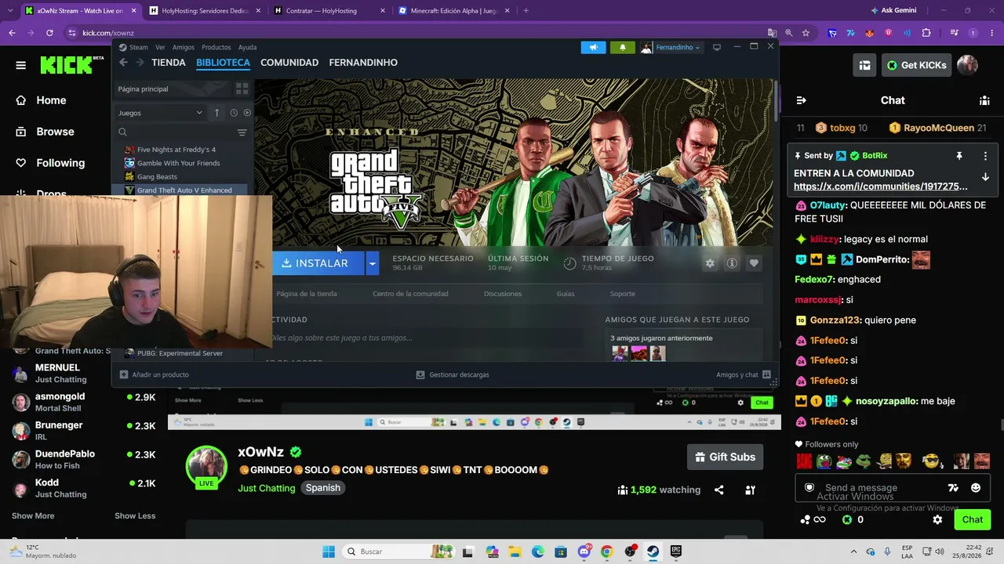This screenshot has width=1004, height=564.
Task: Click Página principal in Steam library
Action: (143, 89)
